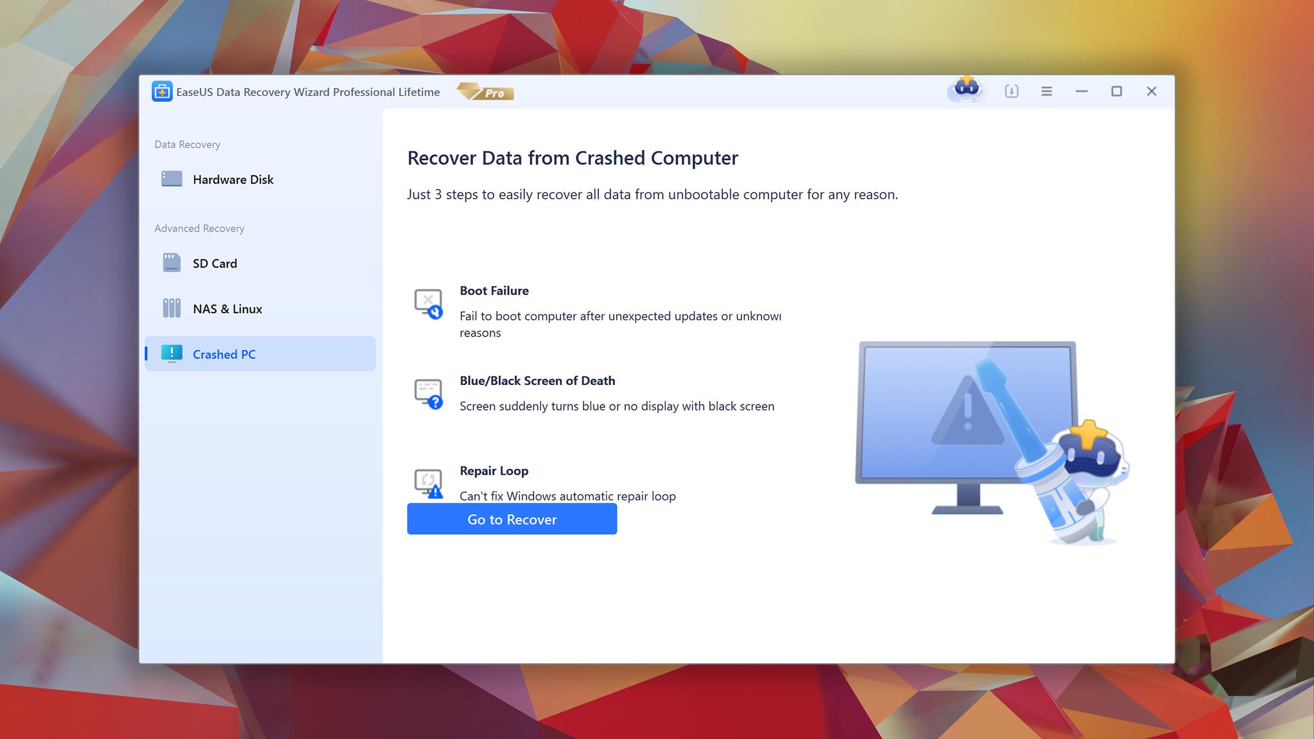The height and width of the screenshot is (739, 1314).
Task: Click "Can't fix Windows automatic repair loop" text
Action: point(568,496)
